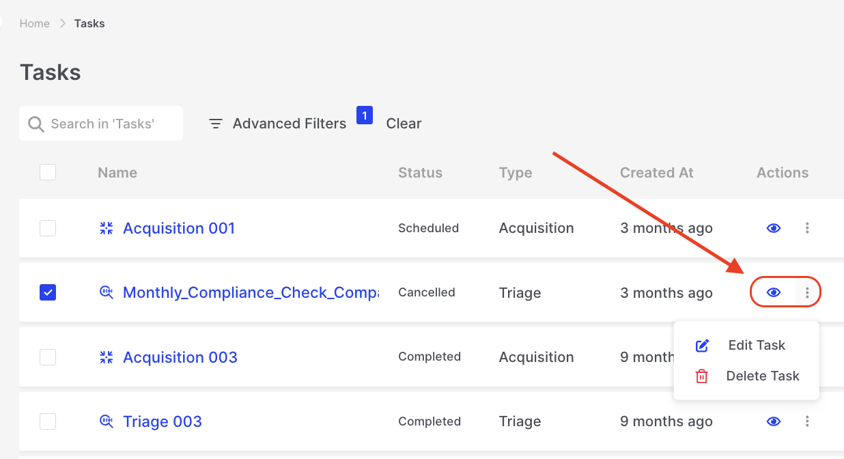View details of Monthly_Compliance_Check task via eye icon
The height and width of the screenshot is (459, 844).
click(x=773, y=292)
